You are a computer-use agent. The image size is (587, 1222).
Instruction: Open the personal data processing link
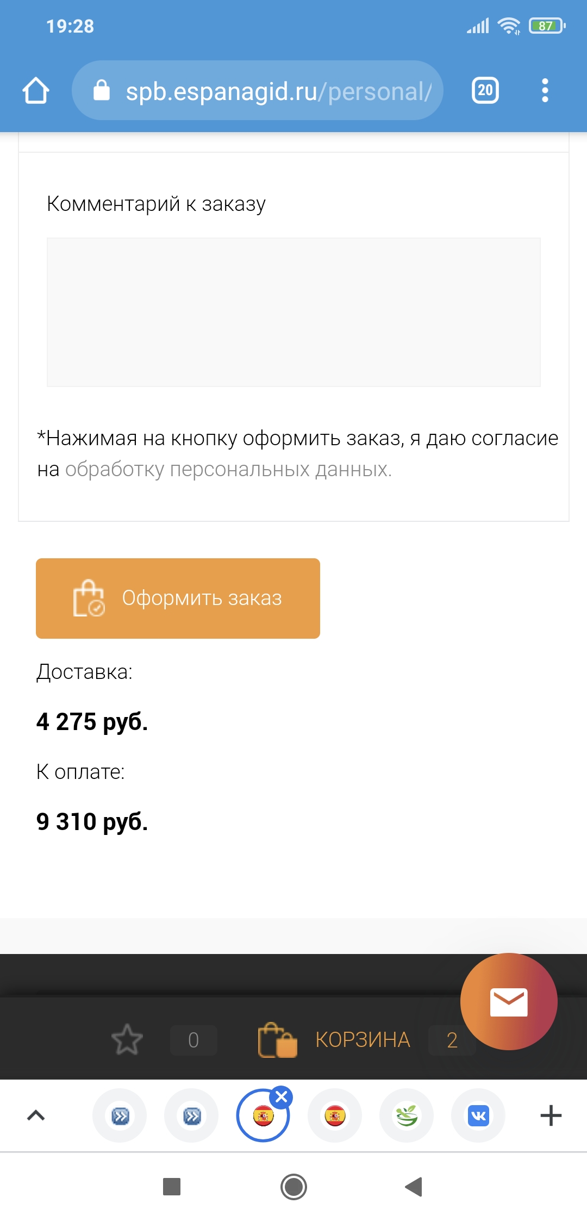pos(228,469)
